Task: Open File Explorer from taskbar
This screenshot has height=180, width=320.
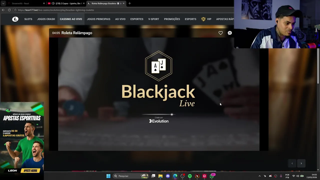Action: click(x=160, y=176)
